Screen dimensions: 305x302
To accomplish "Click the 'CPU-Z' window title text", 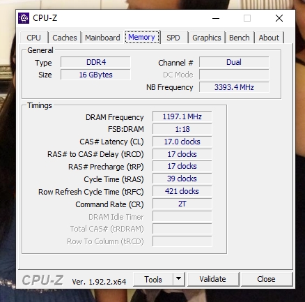I will (45, 18).
